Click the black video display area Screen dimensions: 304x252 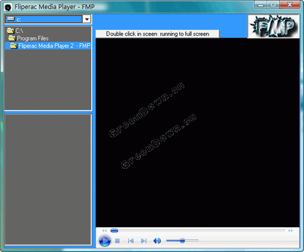198,132
